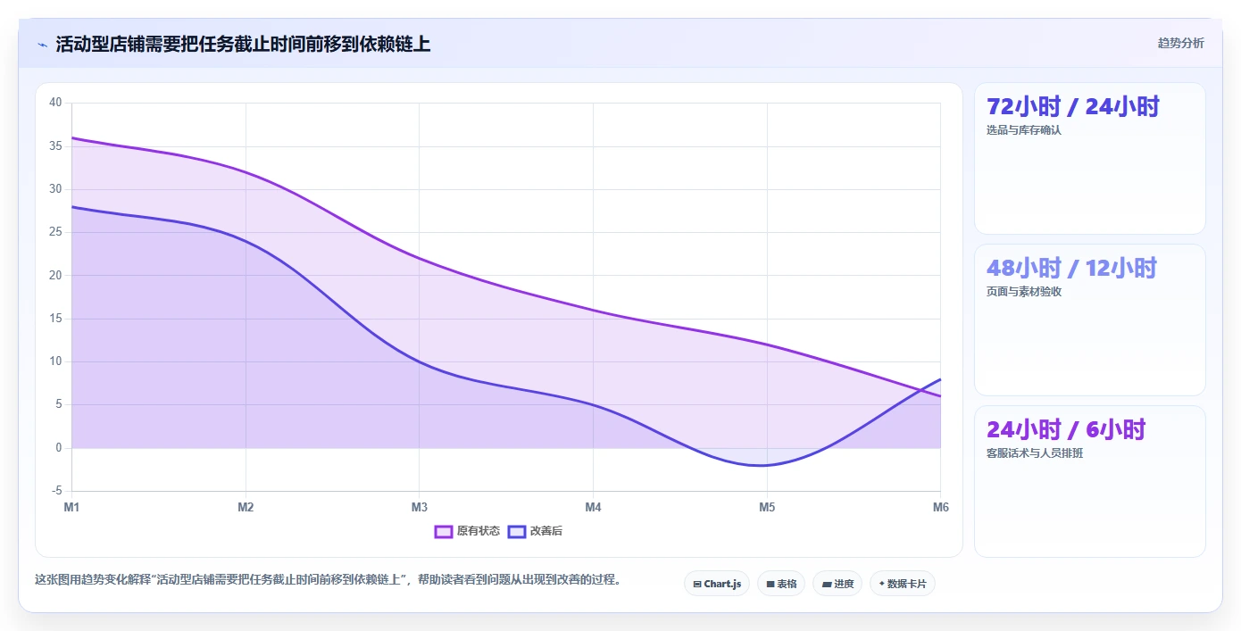
Task: Click the purple 原有状态 legend swatch
Action: pyautogui.click(x=444, y=531)
